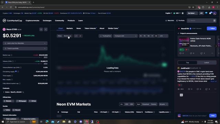Select Market cap chart mode

point(68,36)
